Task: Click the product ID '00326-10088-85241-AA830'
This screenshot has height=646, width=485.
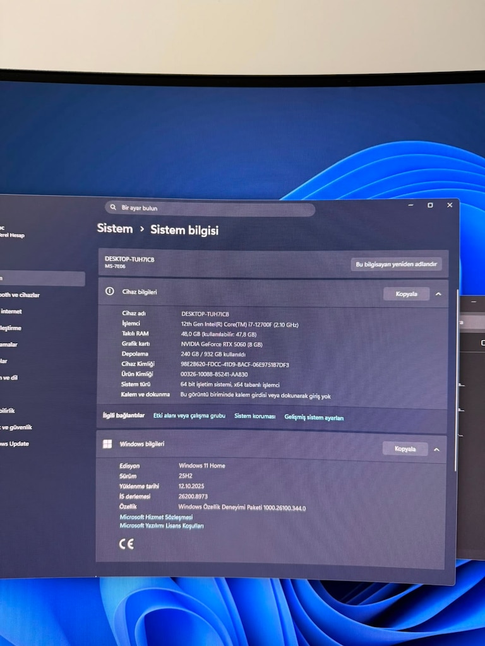Action: coord(214,375)
